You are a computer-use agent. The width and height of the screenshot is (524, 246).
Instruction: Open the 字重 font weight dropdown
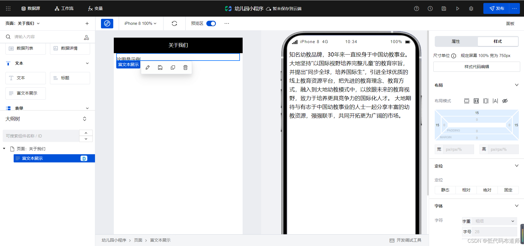tap(495, 221)
